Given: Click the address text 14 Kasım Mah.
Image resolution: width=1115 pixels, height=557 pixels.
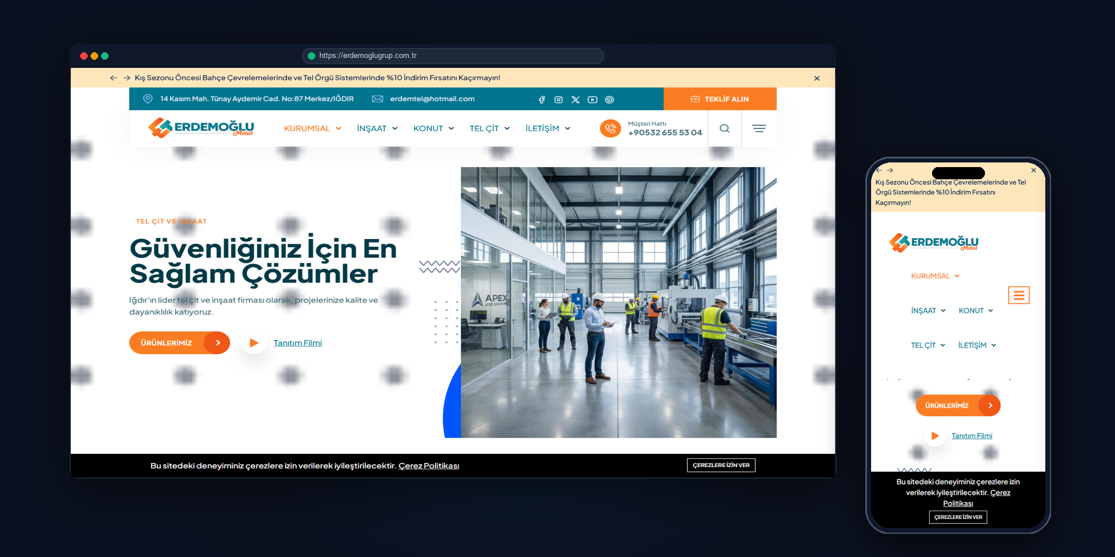Looking at the screenshot, I should [x=257, y=99].
